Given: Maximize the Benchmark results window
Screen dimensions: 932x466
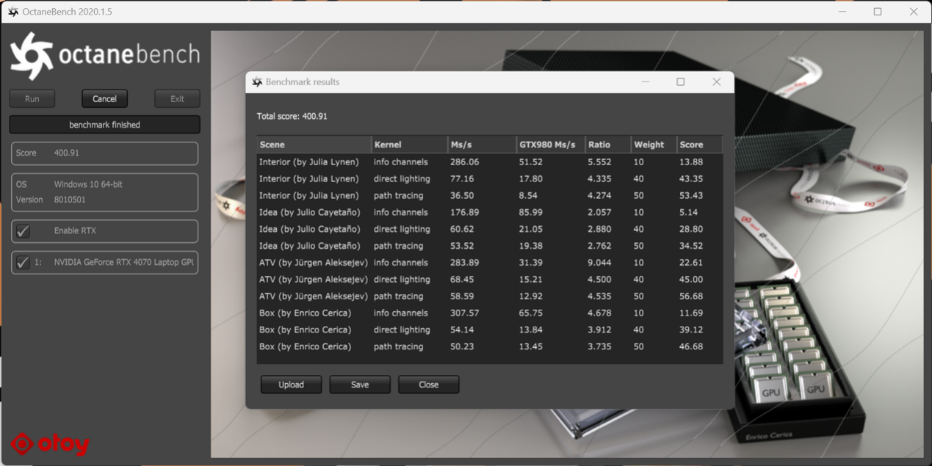Looking at the screenshot, I should tap(681, 82).
